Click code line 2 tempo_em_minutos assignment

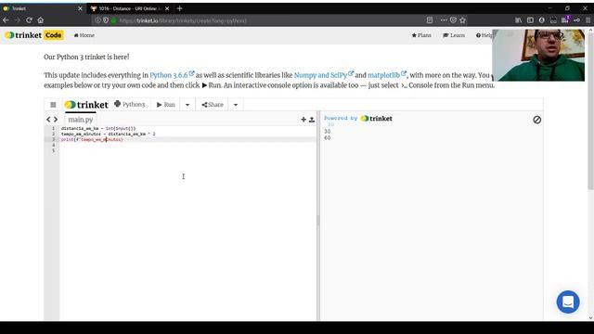tap(109, 134)
